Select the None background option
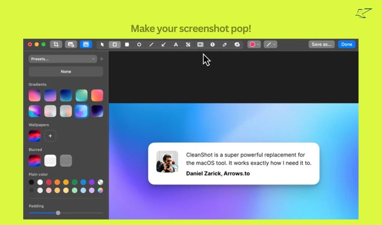This screenshot has width=382, height=225. (66, 72)
